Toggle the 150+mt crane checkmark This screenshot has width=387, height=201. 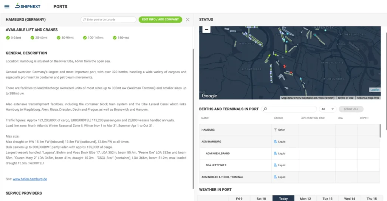[115, 38]
